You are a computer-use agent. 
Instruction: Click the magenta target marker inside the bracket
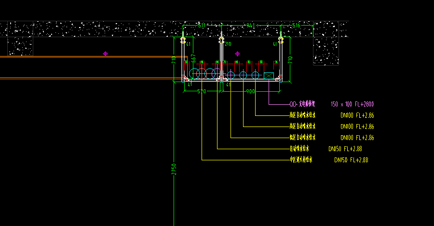(237, 54)
